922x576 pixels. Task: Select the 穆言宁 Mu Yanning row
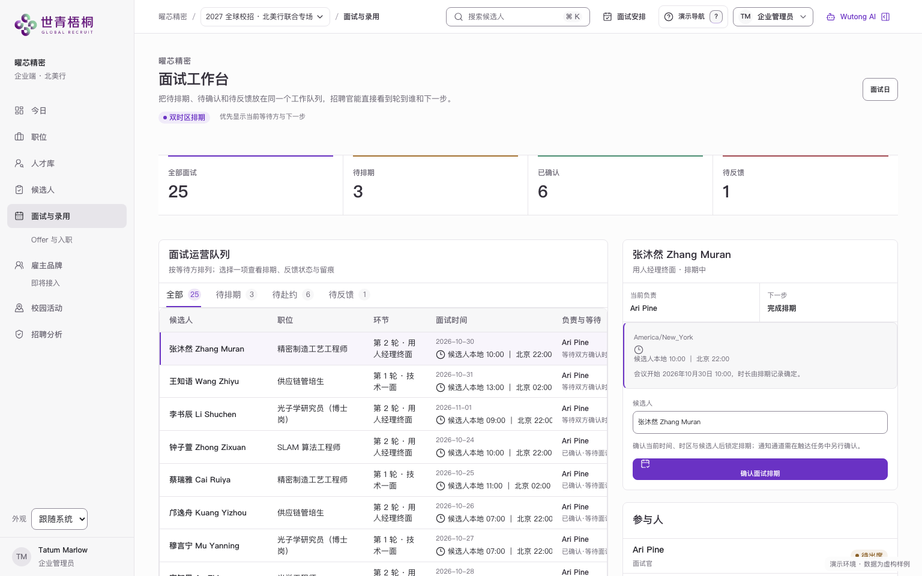tap(383, 545)
